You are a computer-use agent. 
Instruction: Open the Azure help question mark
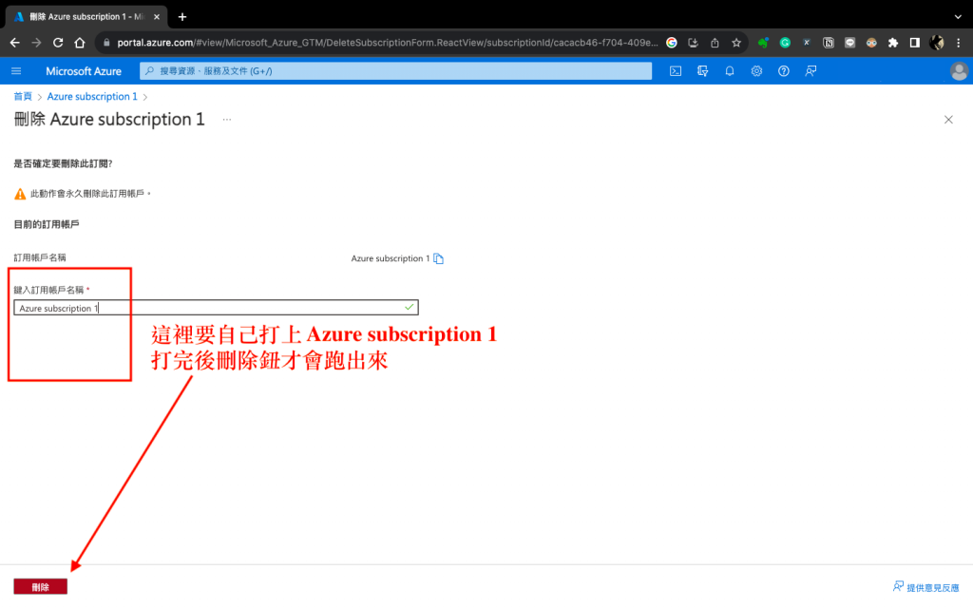coord(784,71)
